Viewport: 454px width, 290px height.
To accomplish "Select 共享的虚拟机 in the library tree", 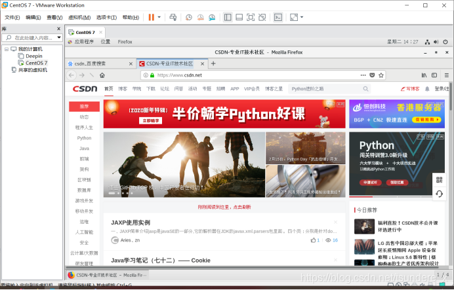I will (x=30, y=70).
